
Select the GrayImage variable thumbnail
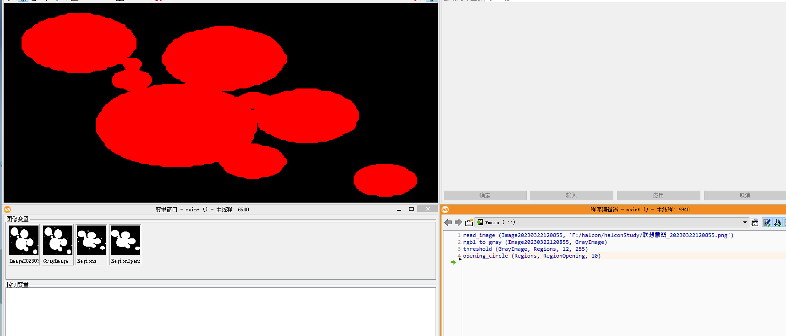(x=58, y=244)
